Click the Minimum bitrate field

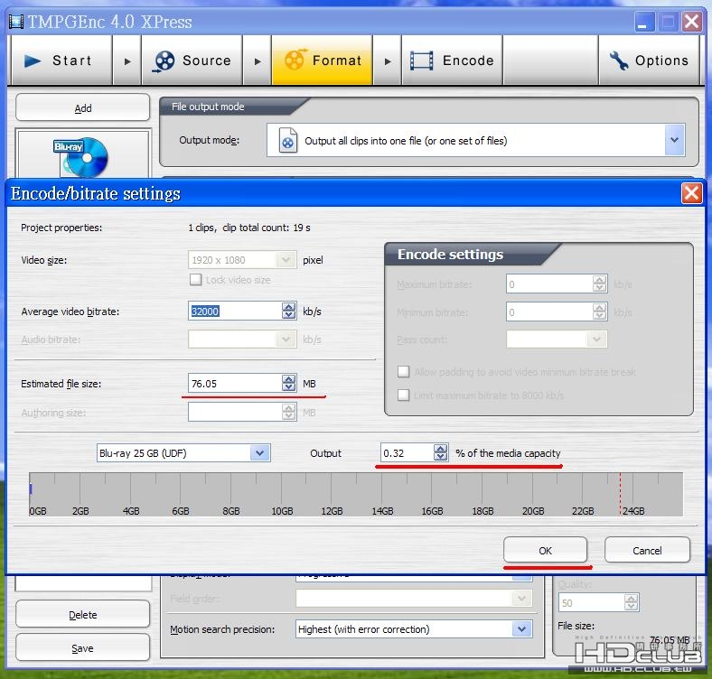[549, 312]
